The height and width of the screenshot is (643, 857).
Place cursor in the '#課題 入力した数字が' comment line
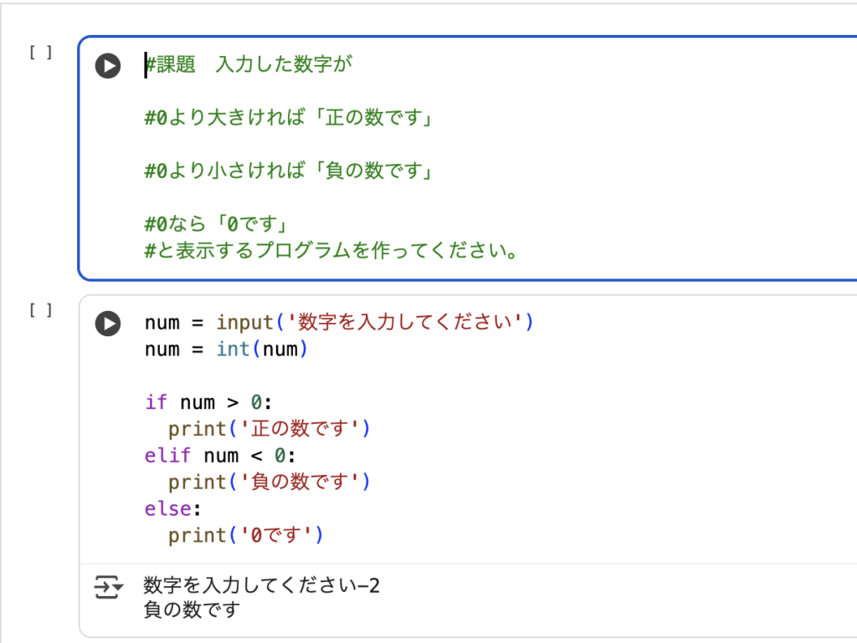tap(249, 65)
